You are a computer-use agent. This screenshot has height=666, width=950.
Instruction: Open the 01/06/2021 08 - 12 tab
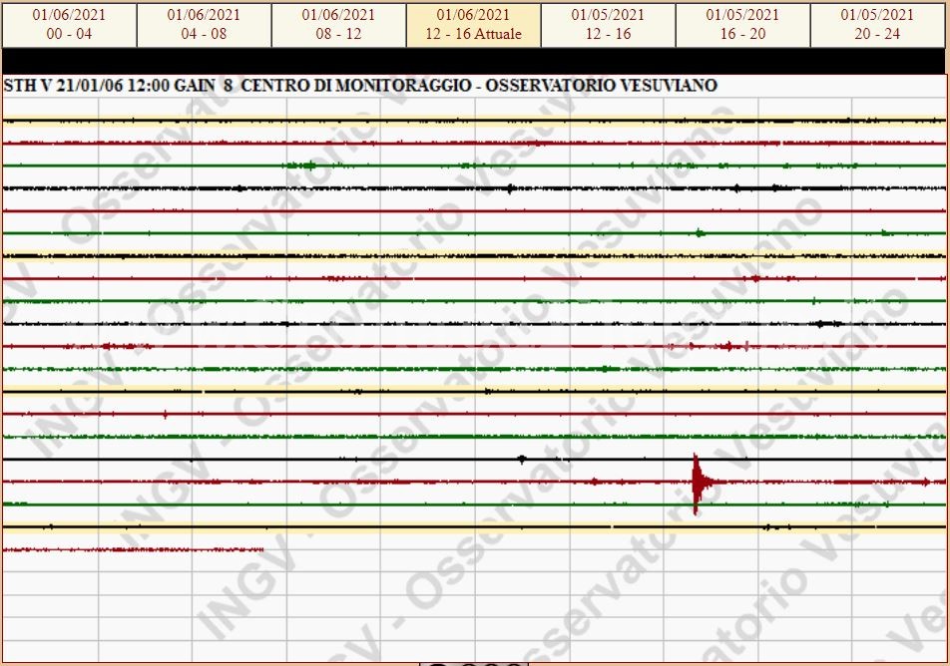(338, 25)
